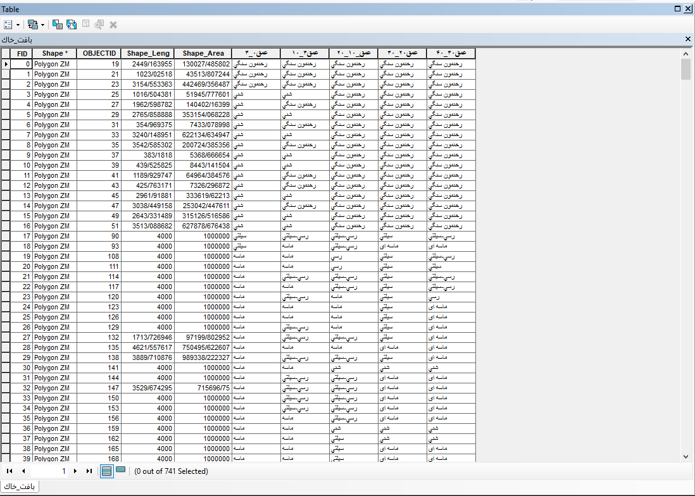Go to the first record
Image resolution: width=695 pixels, height=496 pixels.
[x=9, y=471]
